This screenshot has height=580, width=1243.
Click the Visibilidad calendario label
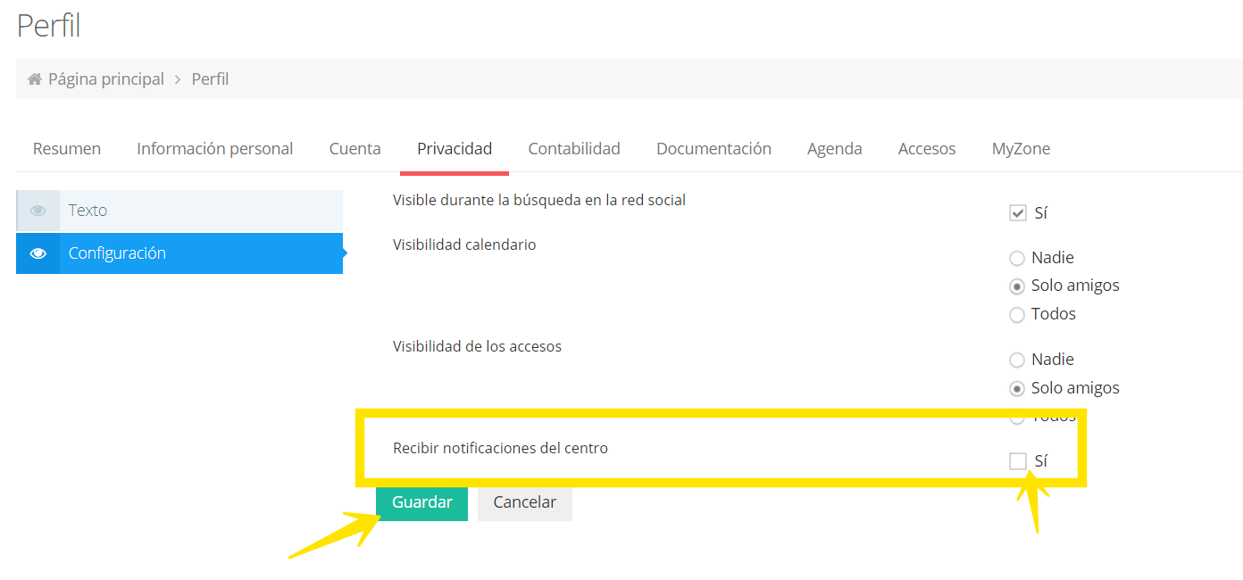pos(464,244)
